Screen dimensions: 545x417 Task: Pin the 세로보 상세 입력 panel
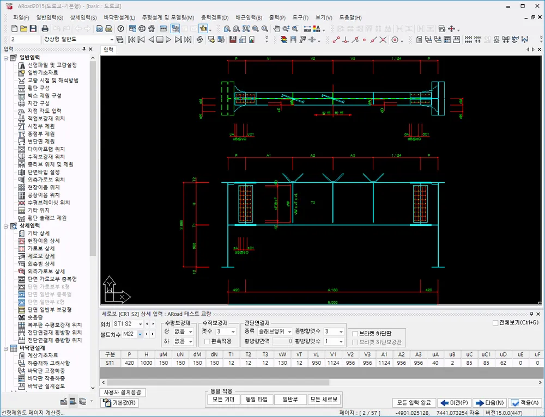[531, 314]
